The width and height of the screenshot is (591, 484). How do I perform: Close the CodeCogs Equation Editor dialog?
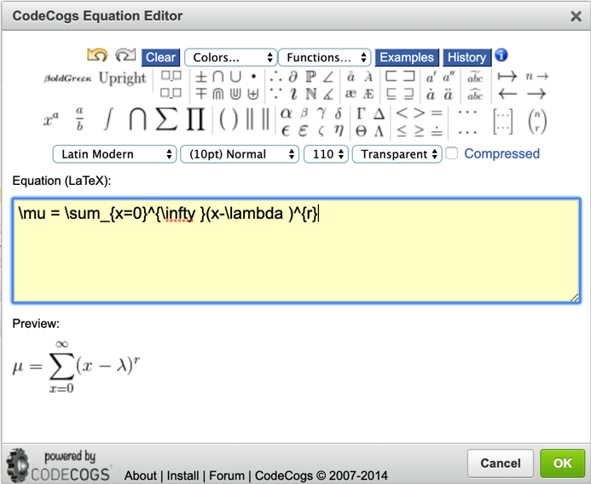(x=576, y=16)
